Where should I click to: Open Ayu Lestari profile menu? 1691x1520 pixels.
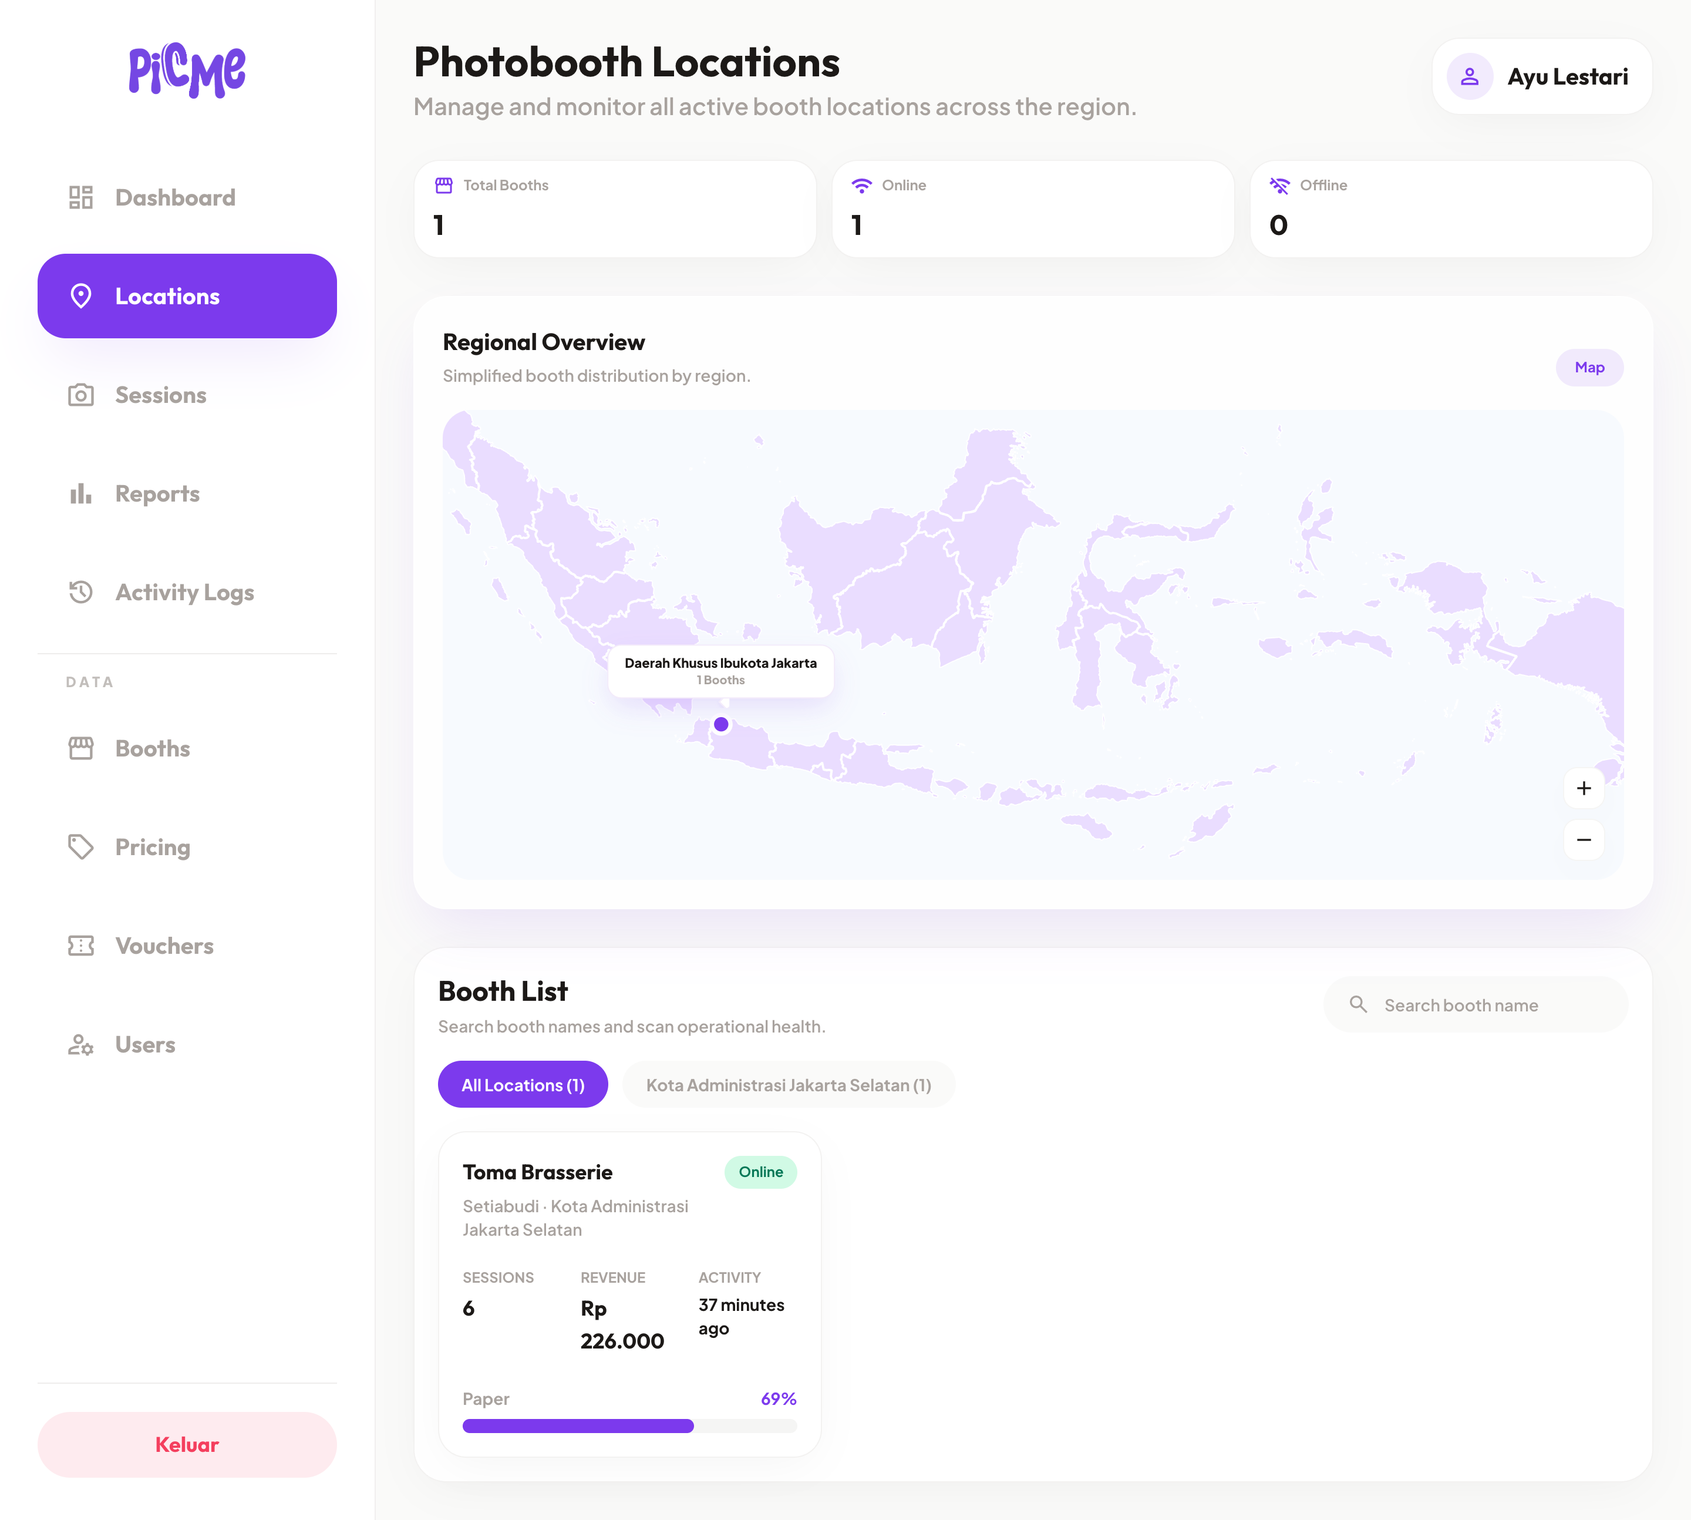click(x=1541, y=77)
